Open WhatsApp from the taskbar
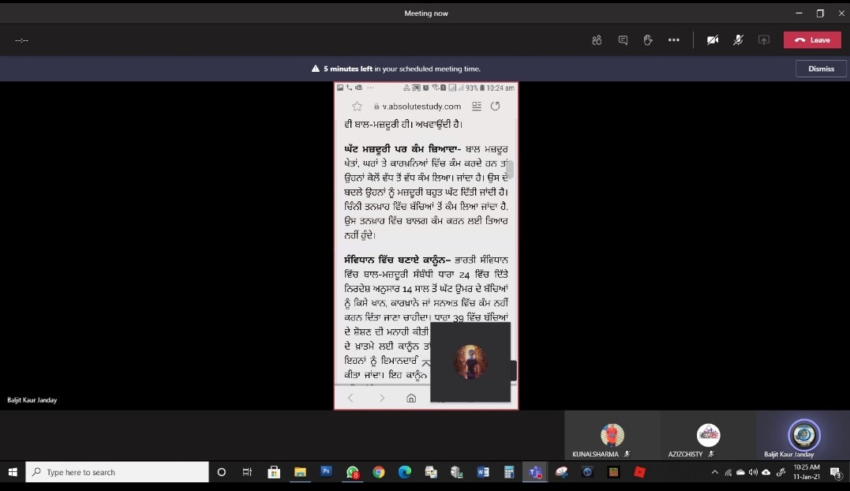The height and width of the screenshot is (491, 850). pos(352,472)
